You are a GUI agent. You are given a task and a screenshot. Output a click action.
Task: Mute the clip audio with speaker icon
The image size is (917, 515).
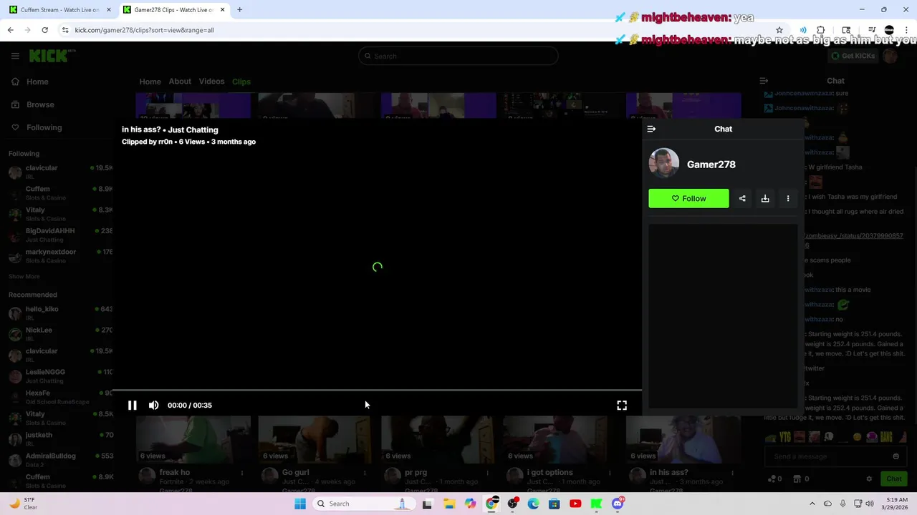(153, 405)
